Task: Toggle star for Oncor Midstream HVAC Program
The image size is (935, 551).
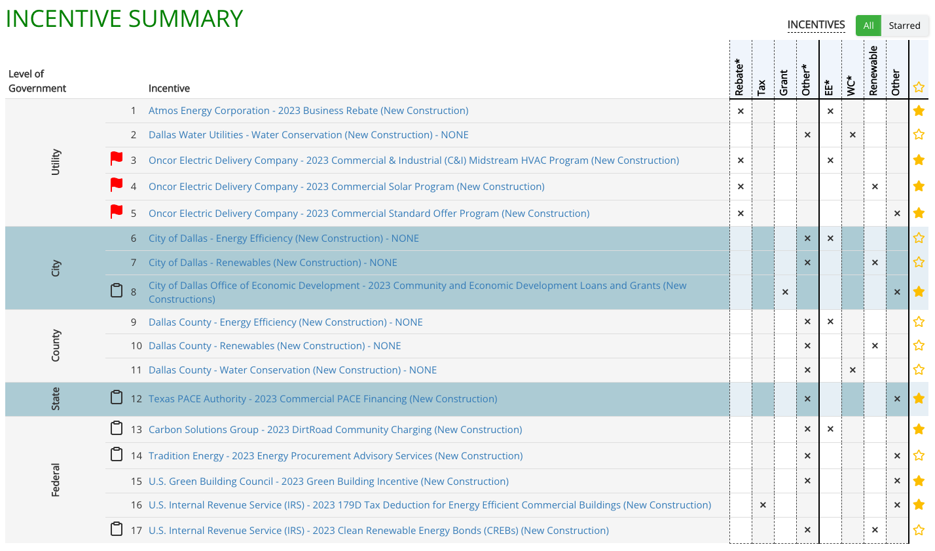Action: [x=919, y=160]
